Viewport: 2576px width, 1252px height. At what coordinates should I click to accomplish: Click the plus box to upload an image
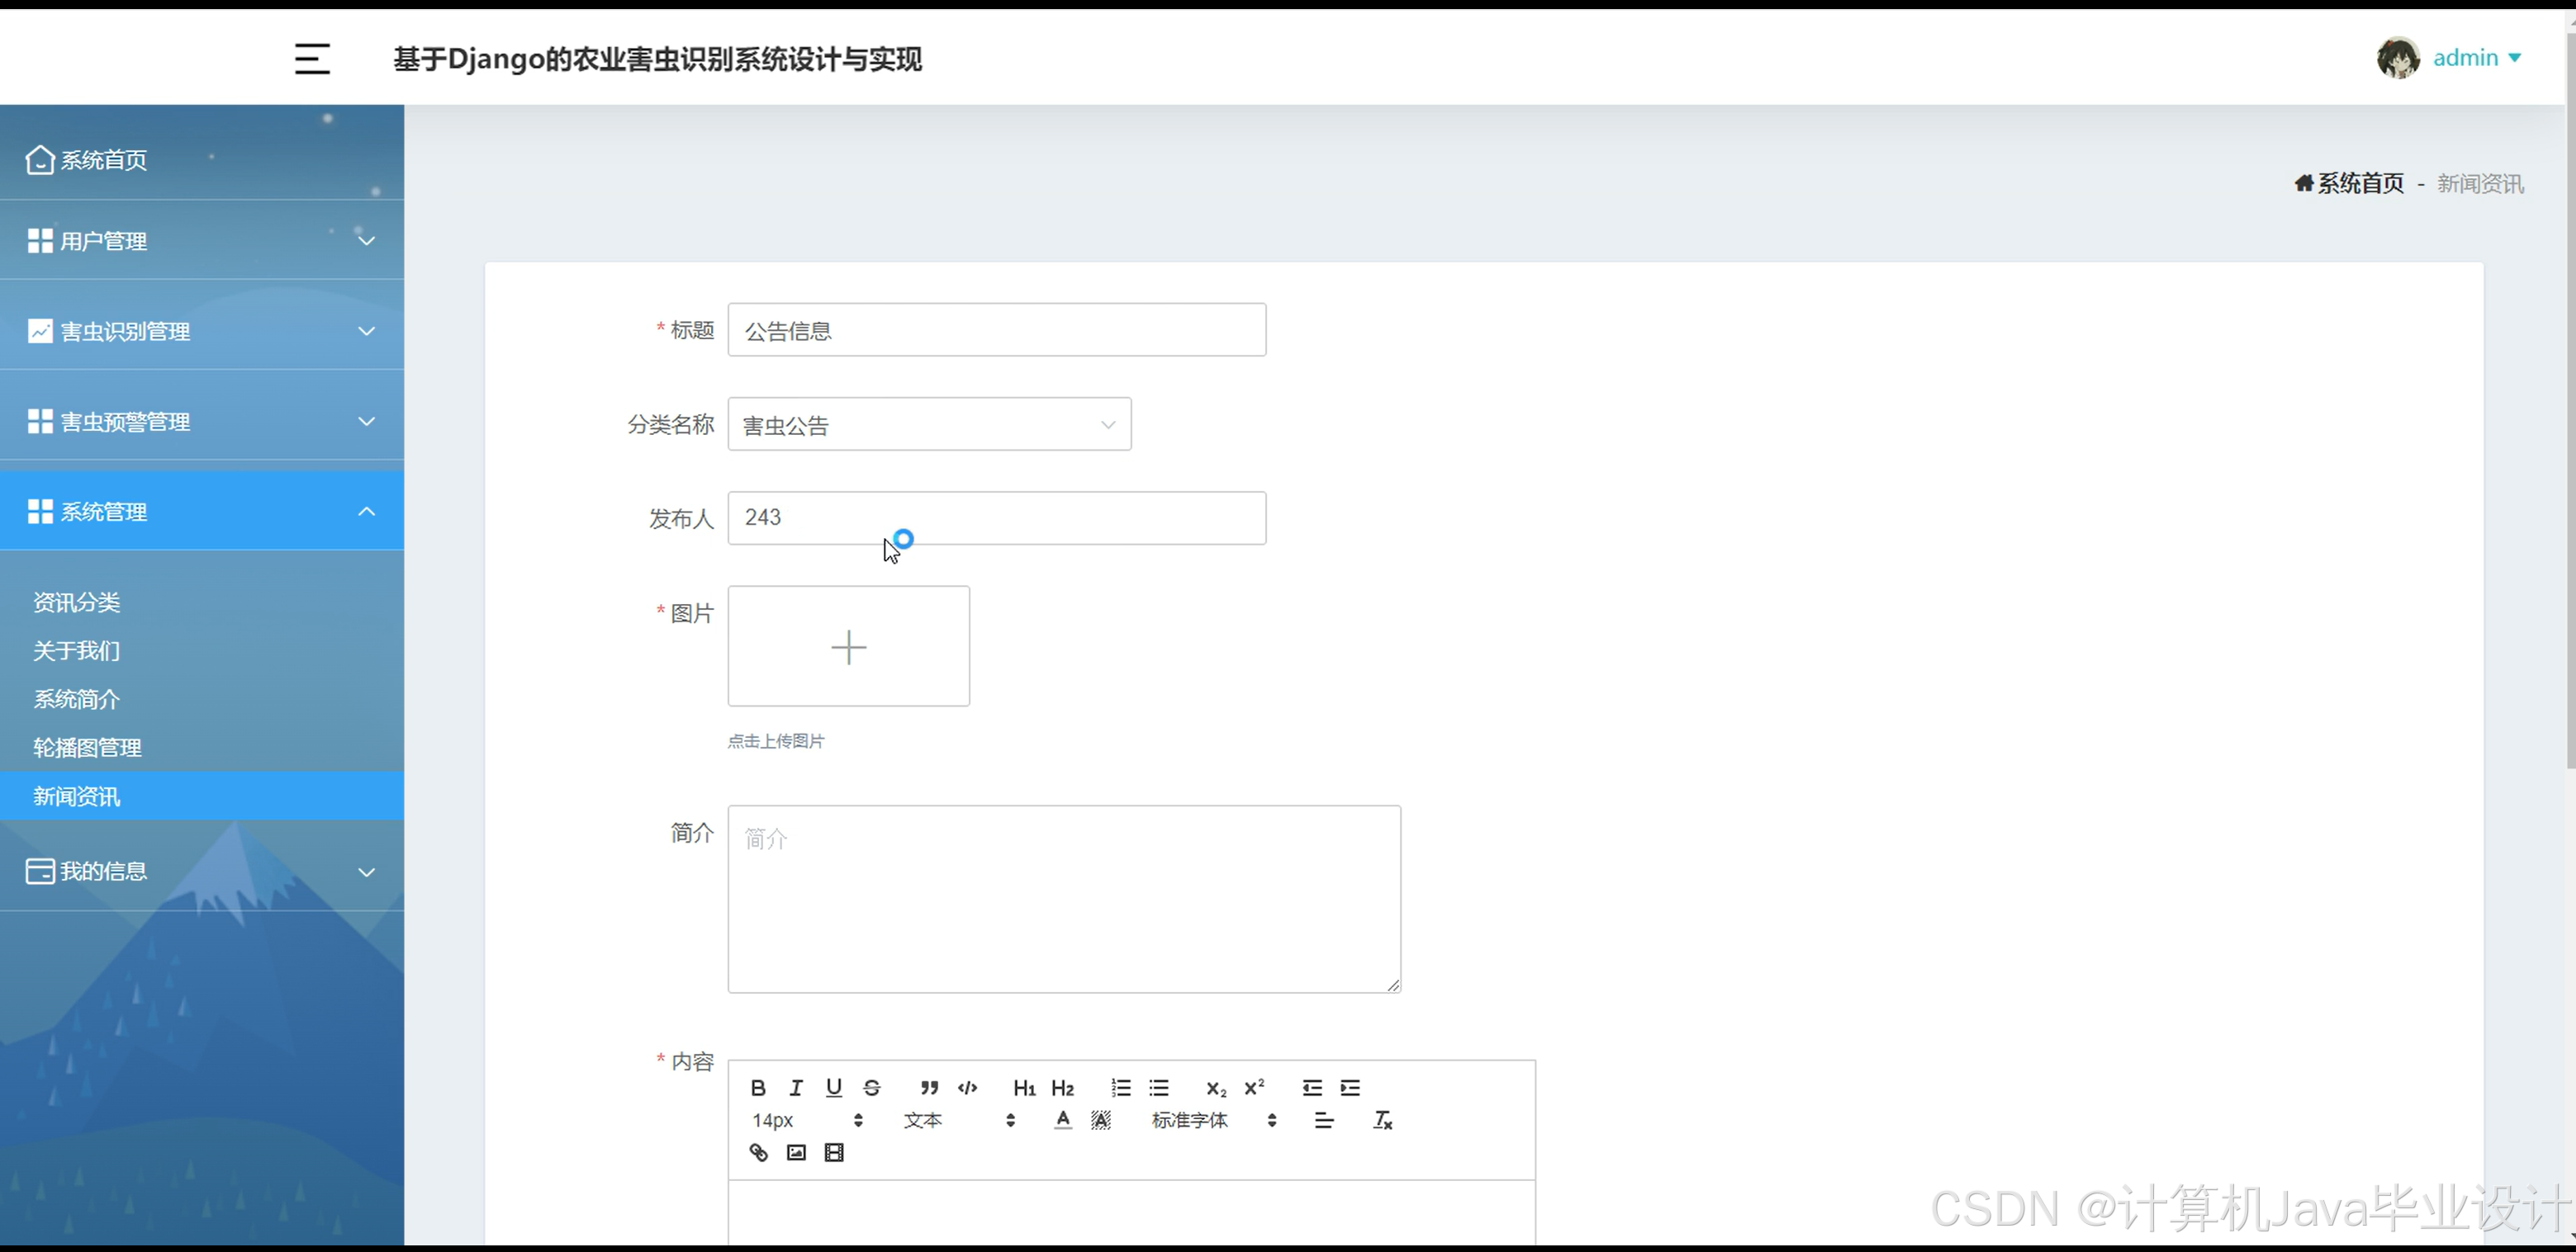pos(848,646)
